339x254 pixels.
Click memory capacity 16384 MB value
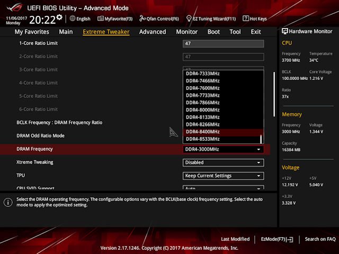point(291,150)
